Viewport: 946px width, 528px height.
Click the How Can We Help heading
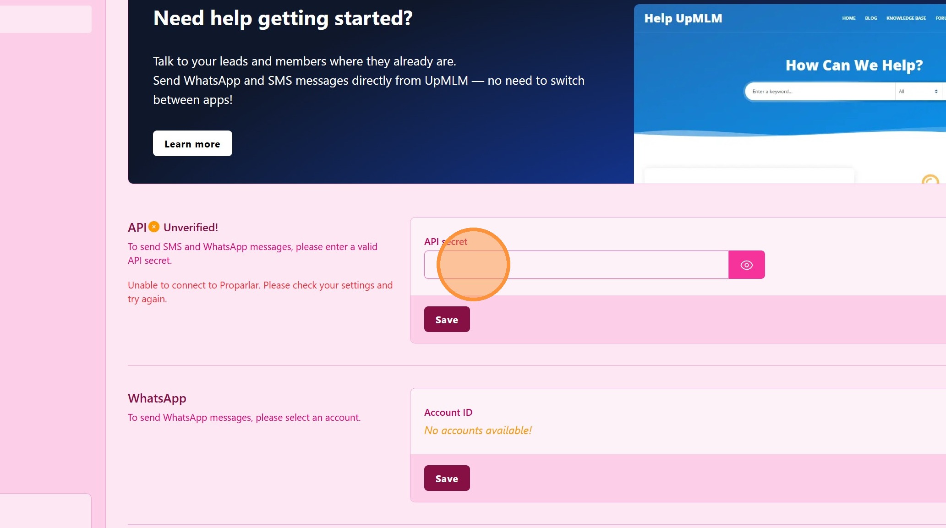(854, 65)
